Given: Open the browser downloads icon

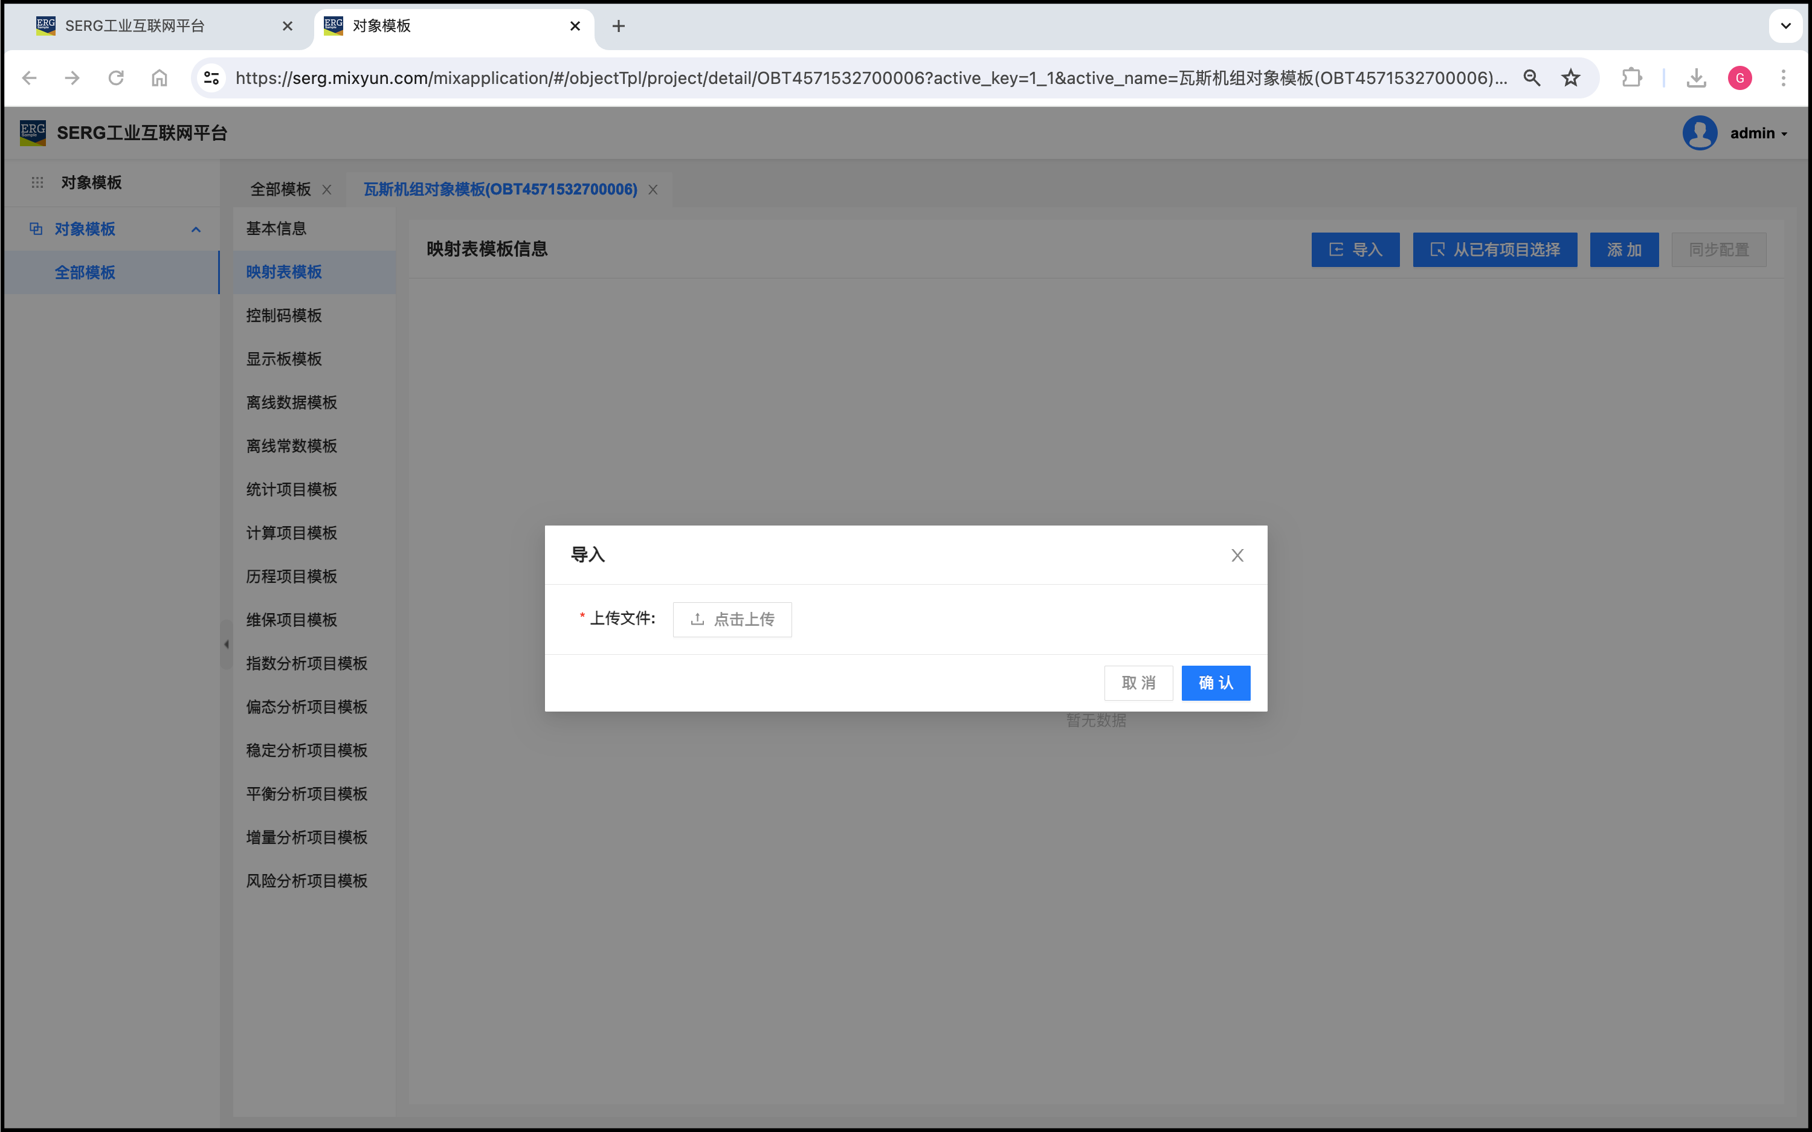Looking at the screenshot, I should [x=1696, y=78].
